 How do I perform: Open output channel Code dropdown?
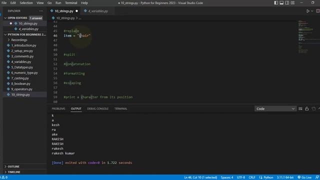point(275,109)
